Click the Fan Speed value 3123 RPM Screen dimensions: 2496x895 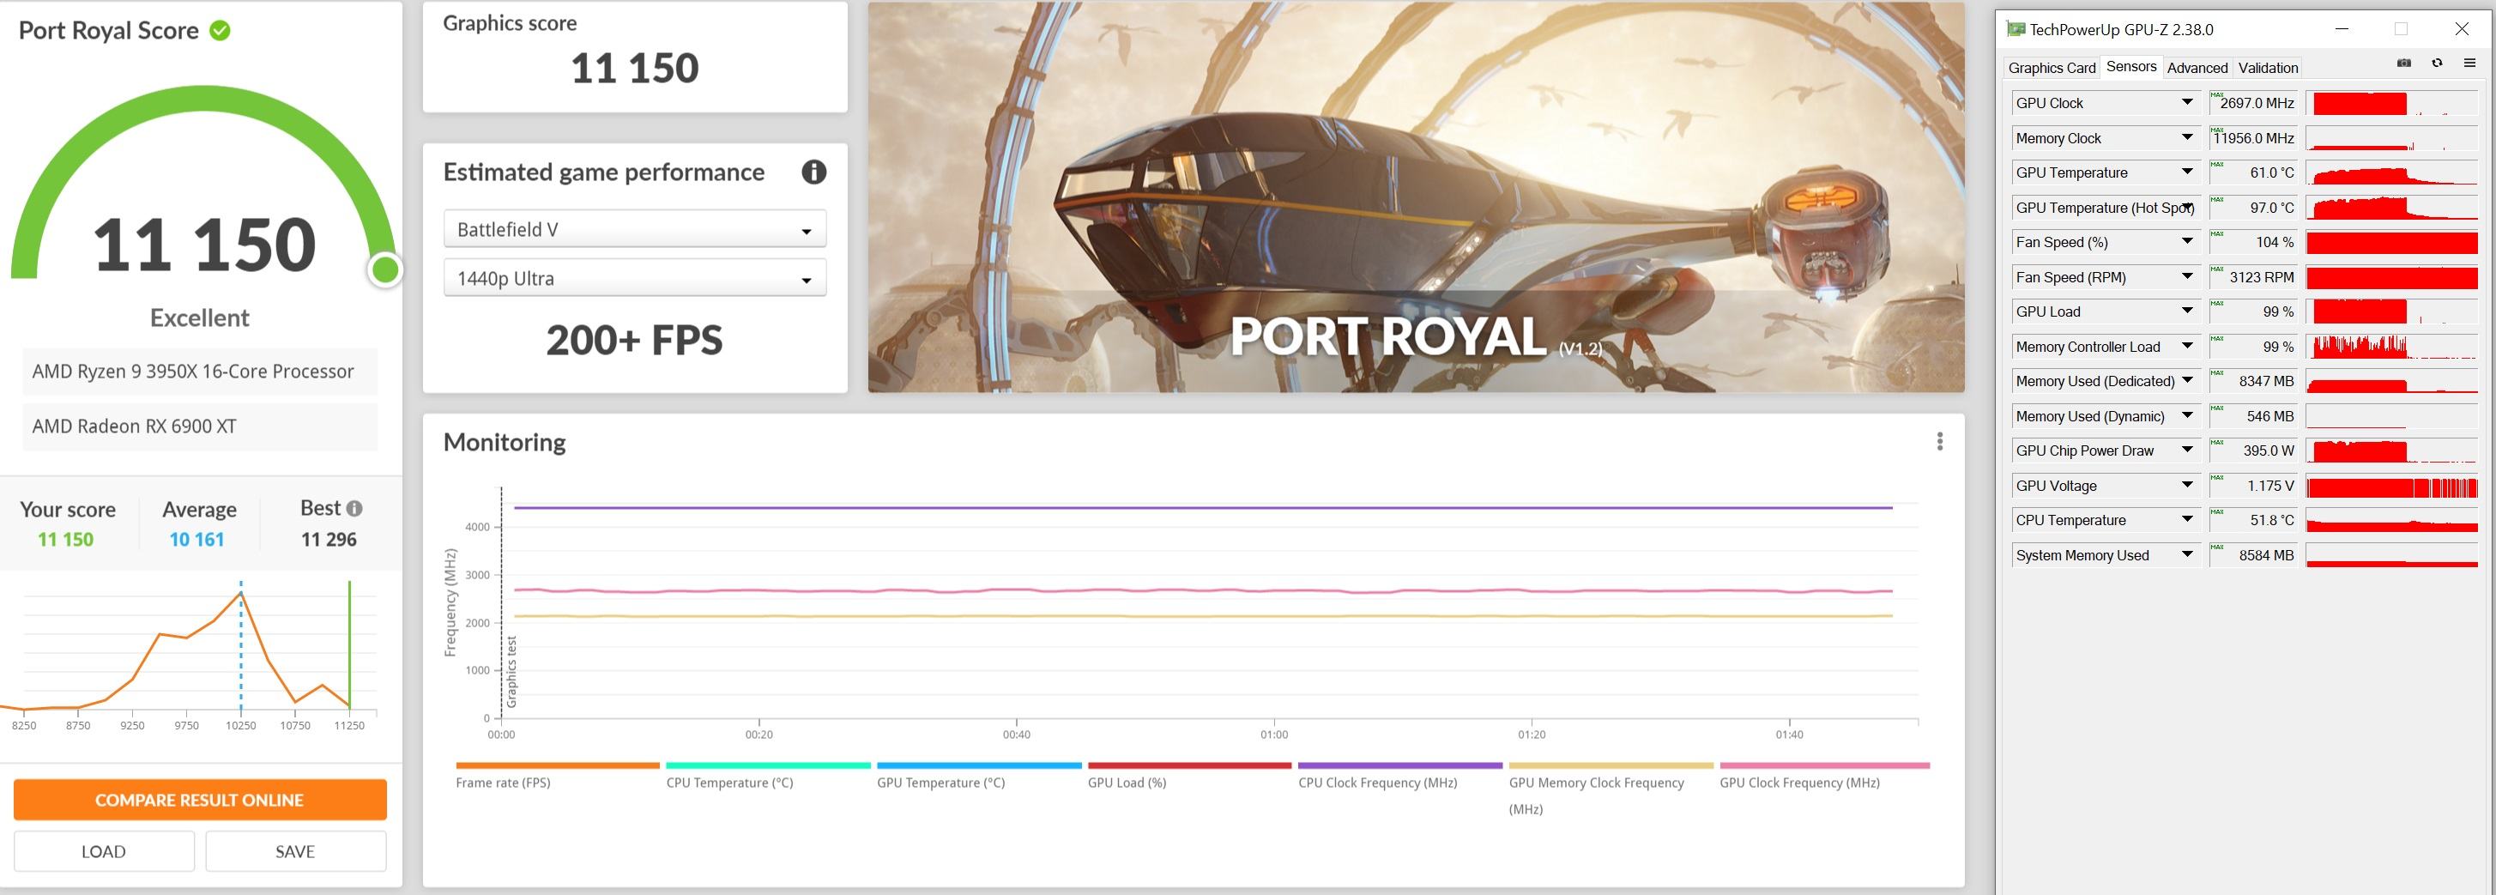(2255, 277)
